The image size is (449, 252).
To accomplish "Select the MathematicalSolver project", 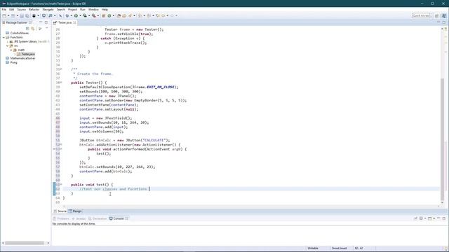I will 22,58.
